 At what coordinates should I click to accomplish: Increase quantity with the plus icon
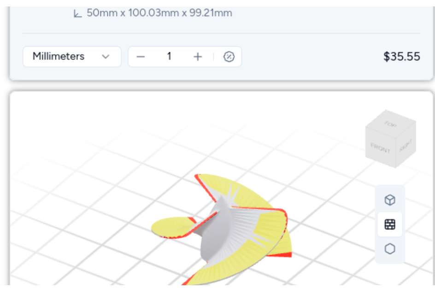click(x=198, y=57)
